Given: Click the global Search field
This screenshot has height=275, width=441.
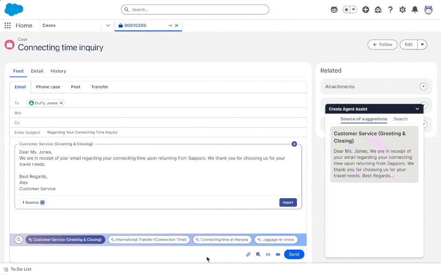Looking at the screenshot, I should 195,10.
